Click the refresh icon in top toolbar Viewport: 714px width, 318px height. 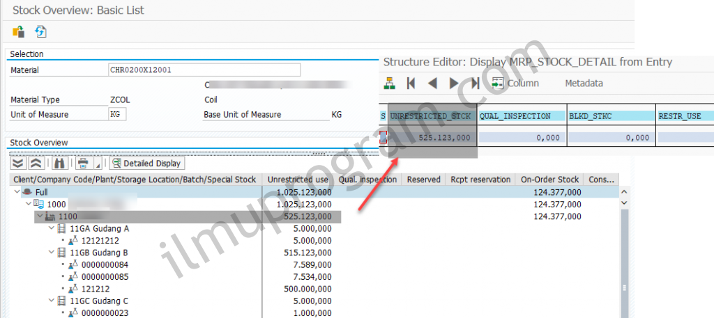pos(40,31)
